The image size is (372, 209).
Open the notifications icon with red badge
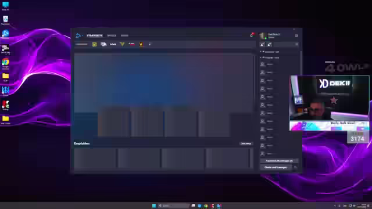pyautogui.click(x=252, y=35)
